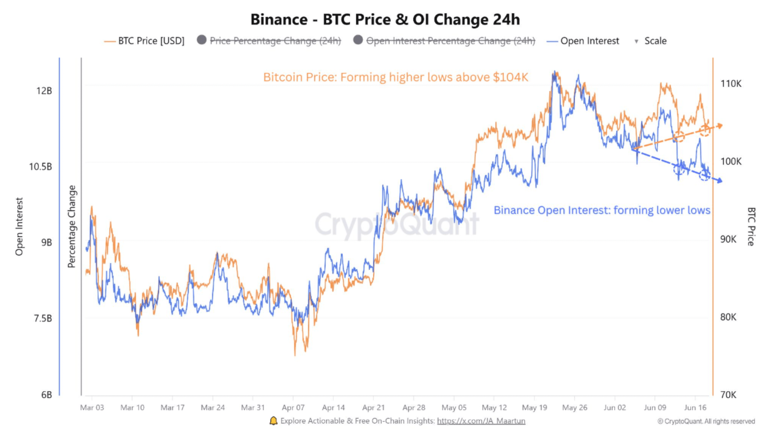Toggle the grey Price Percentage Change legend dot

coord(202,40)
